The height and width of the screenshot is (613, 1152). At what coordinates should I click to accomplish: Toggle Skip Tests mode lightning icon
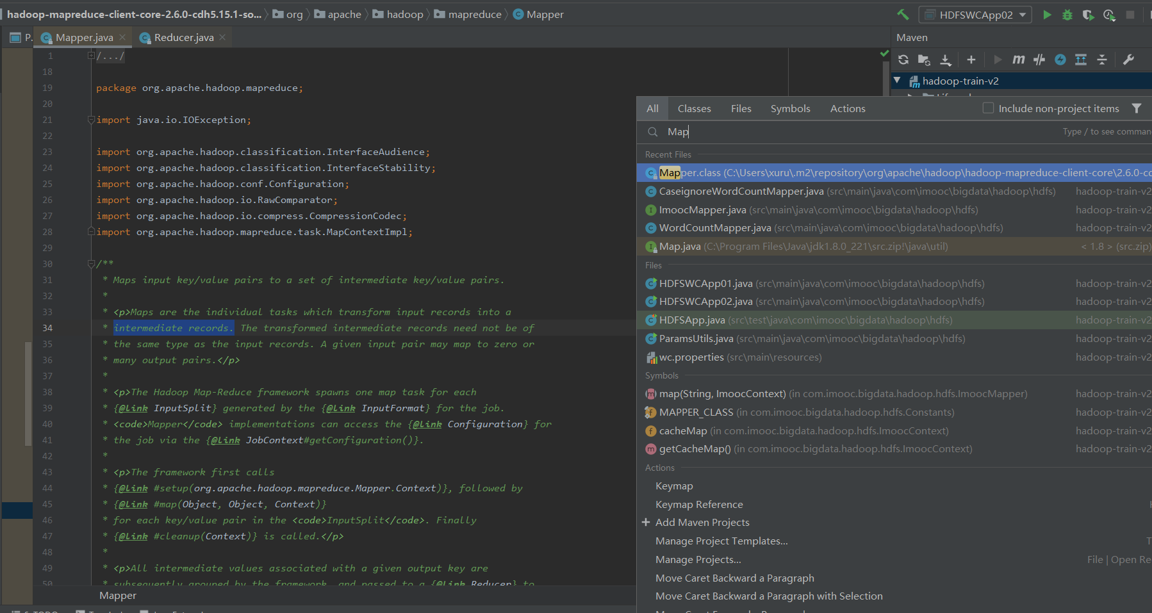(x=1060, y=60)
